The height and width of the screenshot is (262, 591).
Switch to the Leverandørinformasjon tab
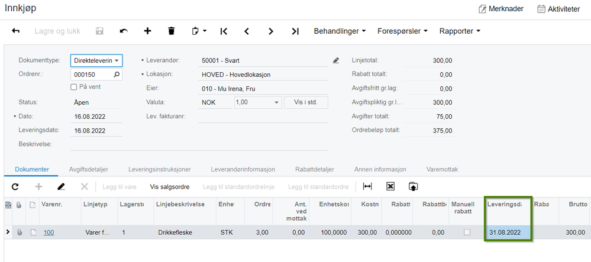pyautogui.click(x=243, y=170)
